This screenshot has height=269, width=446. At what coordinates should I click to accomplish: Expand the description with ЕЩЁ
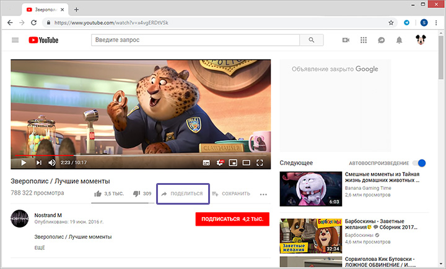[40, 248]
